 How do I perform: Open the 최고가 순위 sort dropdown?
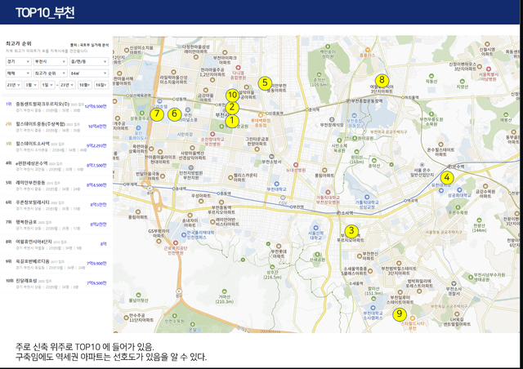pyautogui.click(x=51, y=73)
